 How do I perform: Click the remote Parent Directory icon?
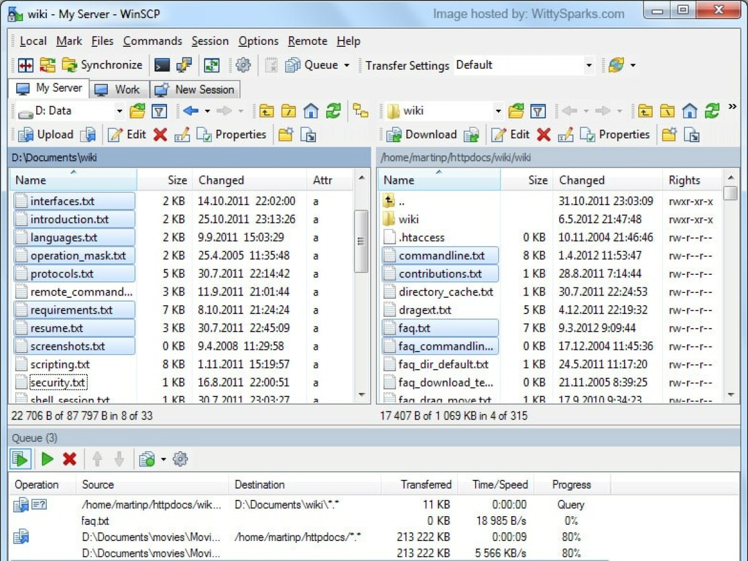coord(645,111)
